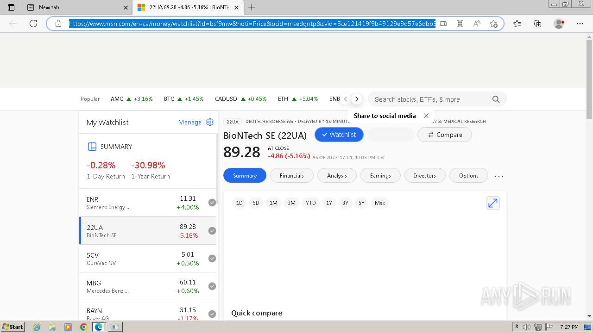Open a new tab with plus icon
The width and height of the screenshot is (593, 333).
point(252,7)
